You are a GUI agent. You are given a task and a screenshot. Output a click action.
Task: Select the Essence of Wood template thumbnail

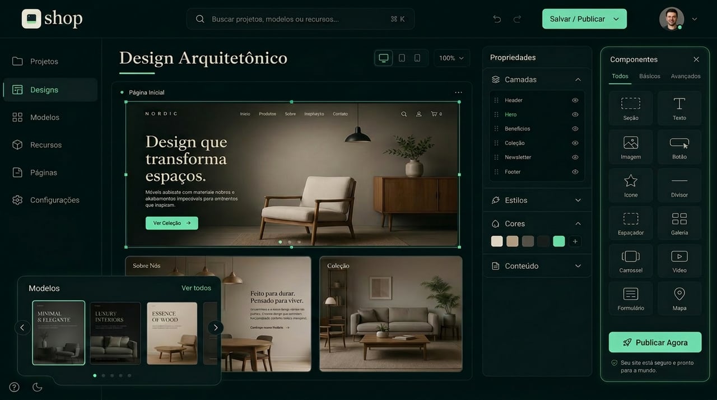172,333
